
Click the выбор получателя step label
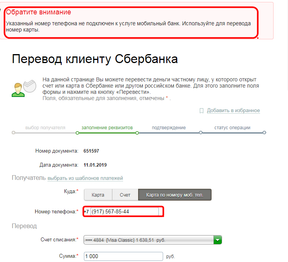click(45, 128)
